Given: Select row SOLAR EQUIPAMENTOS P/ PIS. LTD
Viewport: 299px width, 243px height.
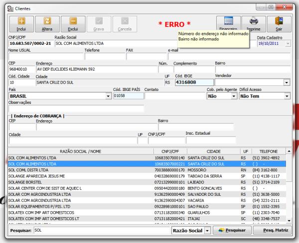Looking at the screenshot, I should tap(147, 207).
